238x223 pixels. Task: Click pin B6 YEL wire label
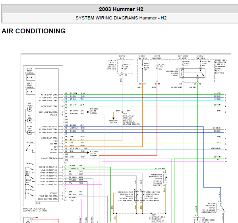(72, 142)
